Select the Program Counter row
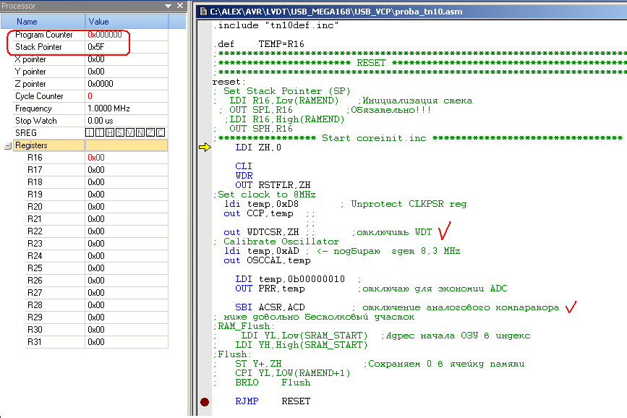The width and height of the screenshot is (627, 418). click(x=88, y=35)
